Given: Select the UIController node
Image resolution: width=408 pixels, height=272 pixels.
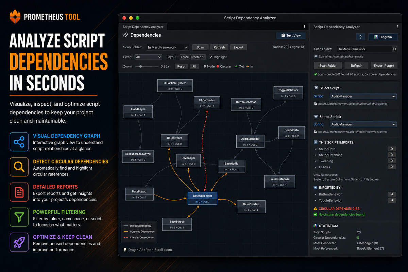Looking at the screenshot, I should [x=174, y=140].
